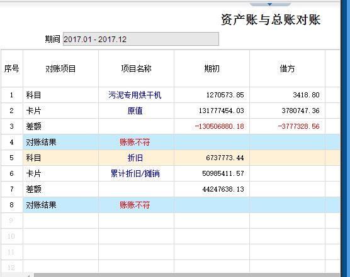Image resolution: width=350 pixels, height=277 pixels.
Task: Click the 资产账与总账对账 title
Action: click(271, 19)
